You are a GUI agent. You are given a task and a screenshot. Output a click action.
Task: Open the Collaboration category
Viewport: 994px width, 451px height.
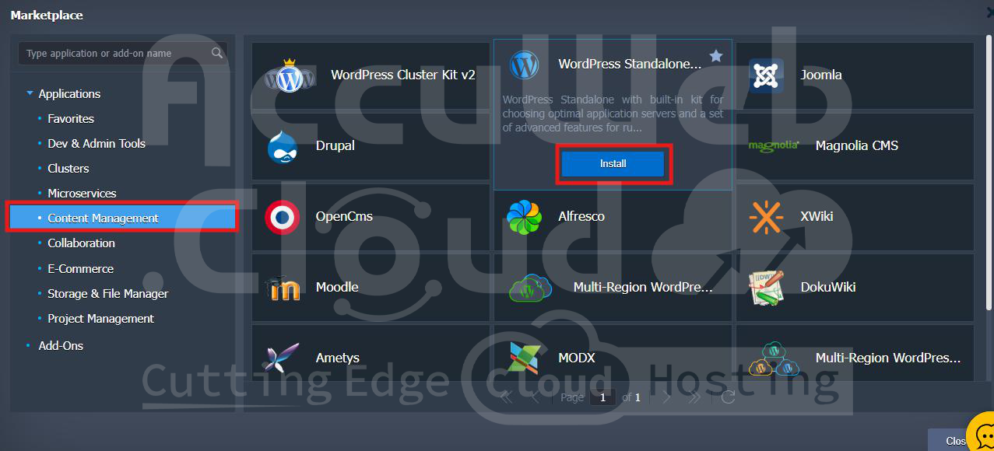click(81, 243)
